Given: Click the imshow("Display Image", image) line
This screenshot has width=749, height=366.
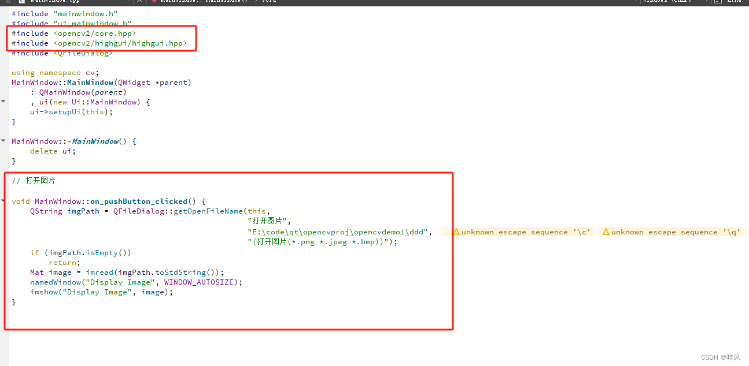Looking at the screenshot, I should point(102,292).
